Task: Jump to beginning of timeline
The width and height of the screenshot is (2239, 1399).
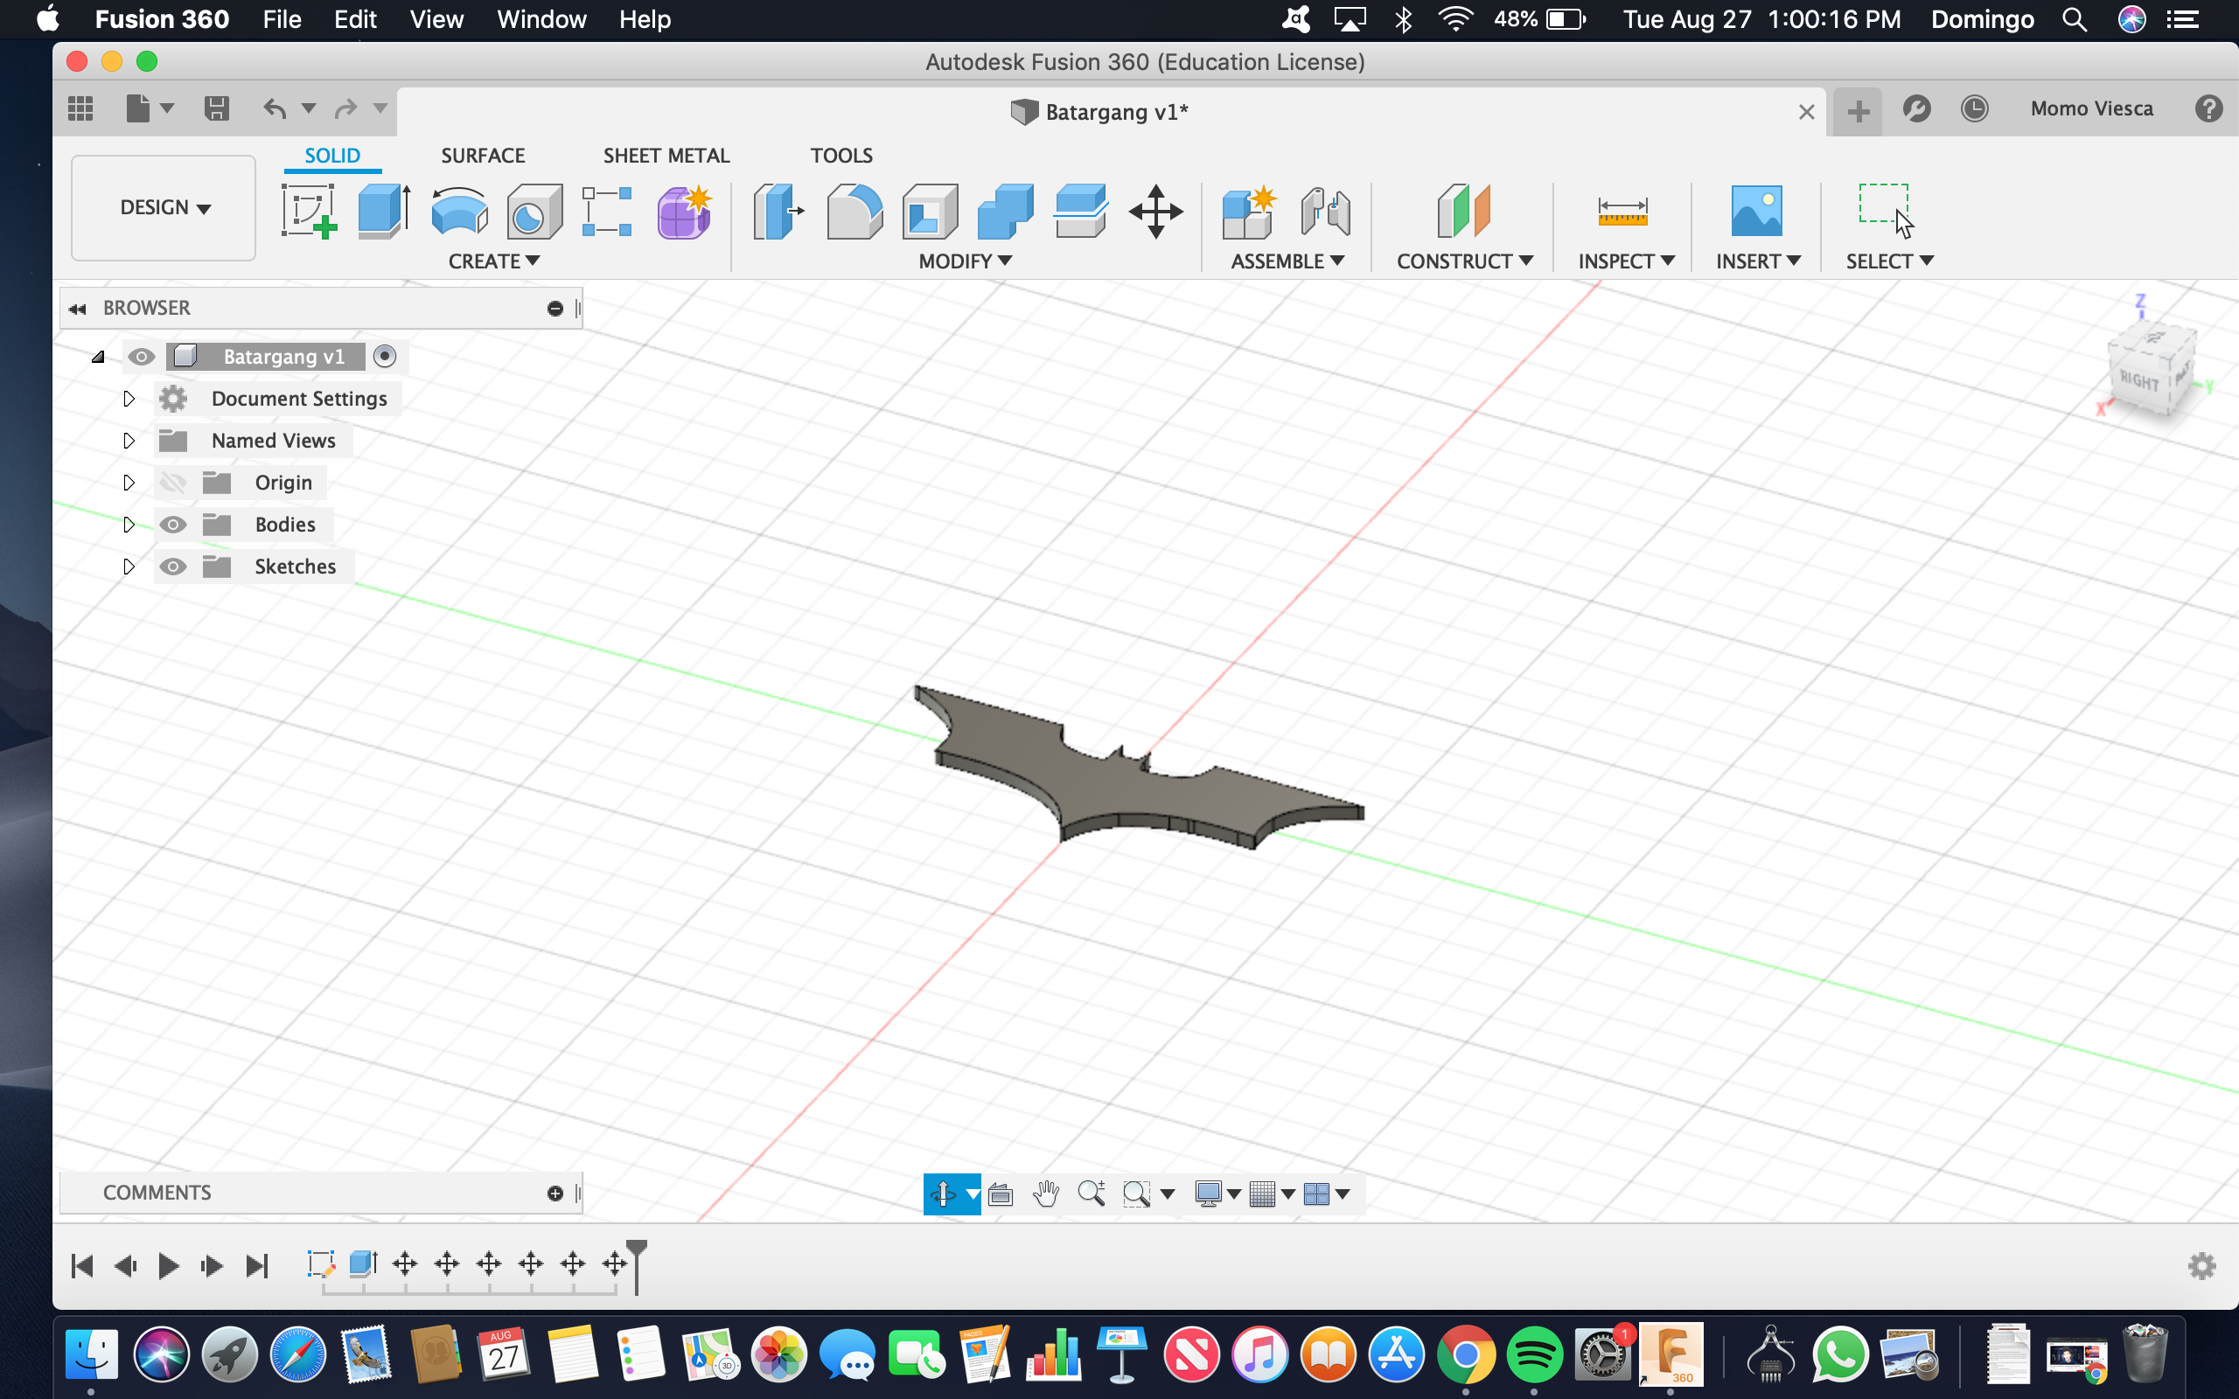Action: point(82,1266)
